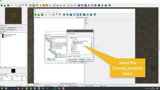
Task: Expand the Objetos 3D node
Action: point(70,48)
